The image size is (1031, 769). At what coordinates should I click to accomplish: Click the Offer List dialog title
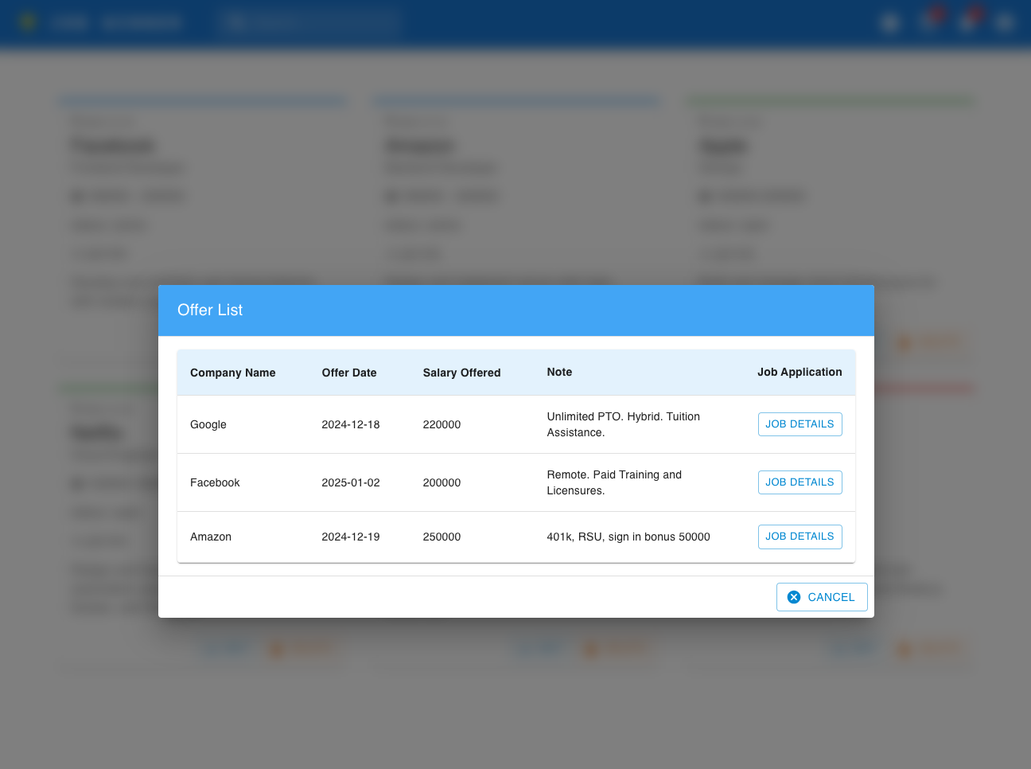[210, 310]
